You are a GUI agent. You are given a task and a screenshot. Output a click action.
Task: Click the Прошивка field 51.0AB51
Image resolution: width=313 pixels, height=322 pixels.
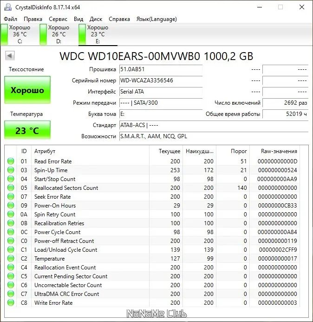161,69
